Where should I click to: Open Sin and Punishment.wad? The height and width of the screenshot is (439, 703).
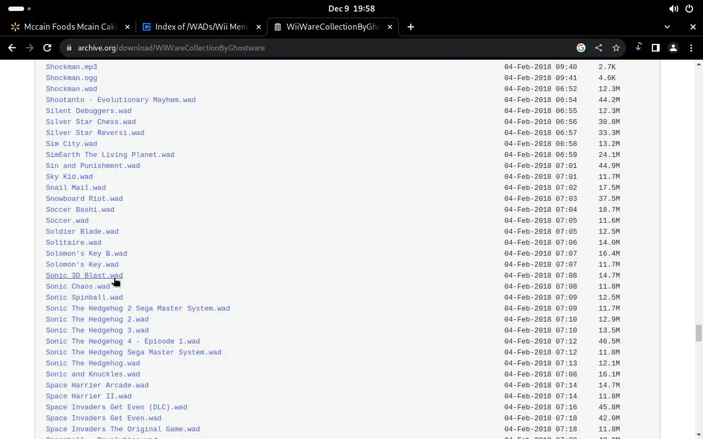pos(93,166)
